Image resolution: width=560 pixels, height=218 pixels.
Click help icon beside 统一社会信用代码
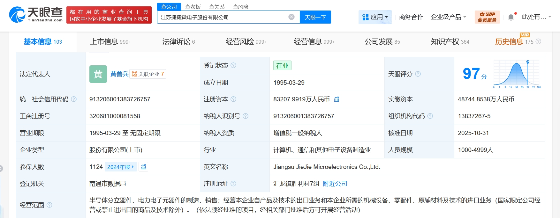(x=74, y=99)
